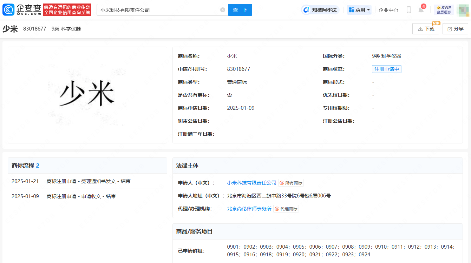The height and width of the screenshot is (263, 471).
Task: Download the trademark via 下载 button
Action: click(426, 29)
